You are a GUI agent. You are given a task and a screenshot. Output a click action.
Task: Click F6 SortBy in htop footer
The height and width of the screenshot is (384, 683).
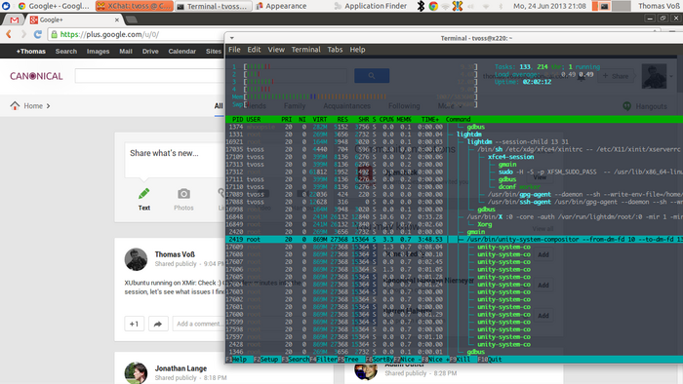point(380,360)
